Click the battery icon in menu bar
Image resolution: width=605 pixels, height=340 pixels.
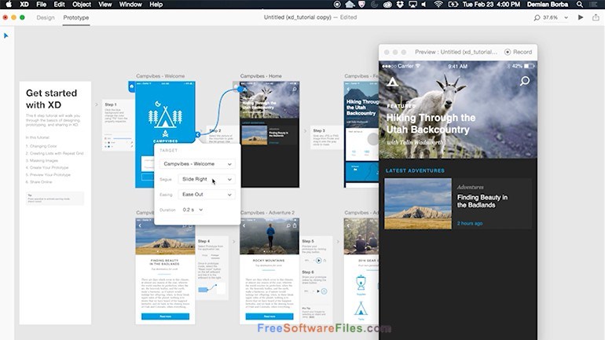453,4
